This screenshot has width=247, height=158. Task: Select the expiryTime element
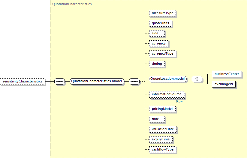point(161,139)
